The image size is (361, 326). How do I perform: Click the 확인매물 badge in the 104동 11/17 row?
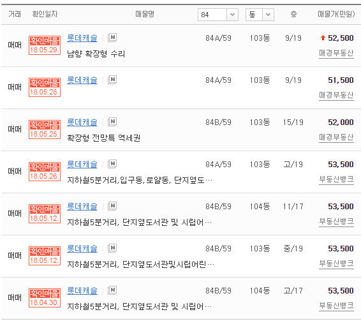pyautogui.click(x=45, y=214)
